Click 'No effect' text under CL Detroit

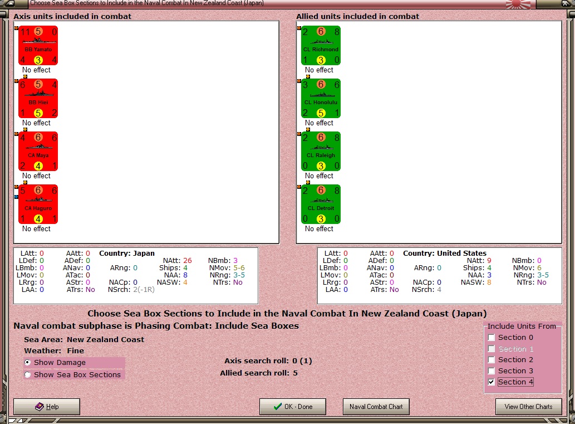(319, 228)
